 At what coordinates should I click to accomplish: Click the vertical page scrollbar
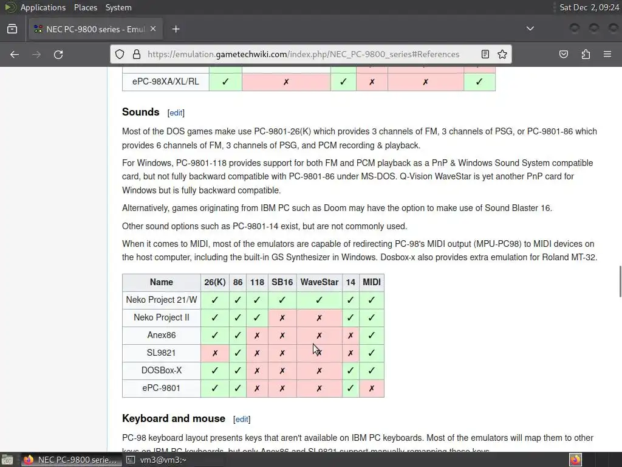(x=620, y=282)
